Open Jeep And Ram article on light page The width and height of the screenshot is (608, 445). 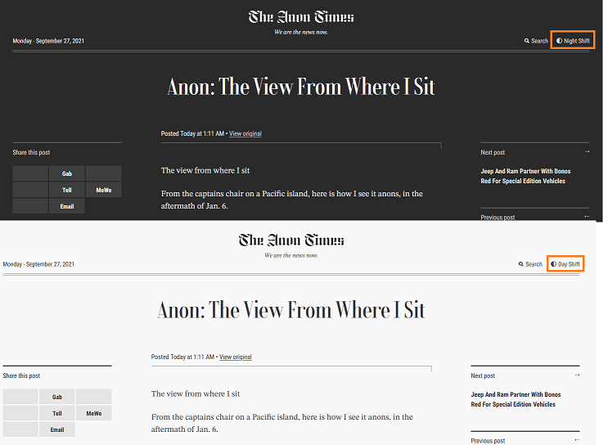(x=516, y=399)
